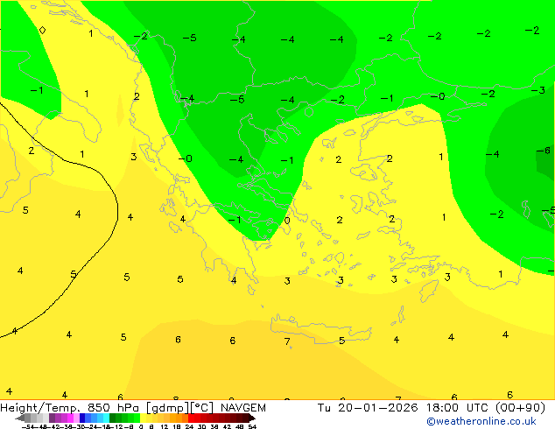Click the "Height/Temp. 850 hPa" title text
This screenshot has height=429, width=555.
tap(69, 408)
